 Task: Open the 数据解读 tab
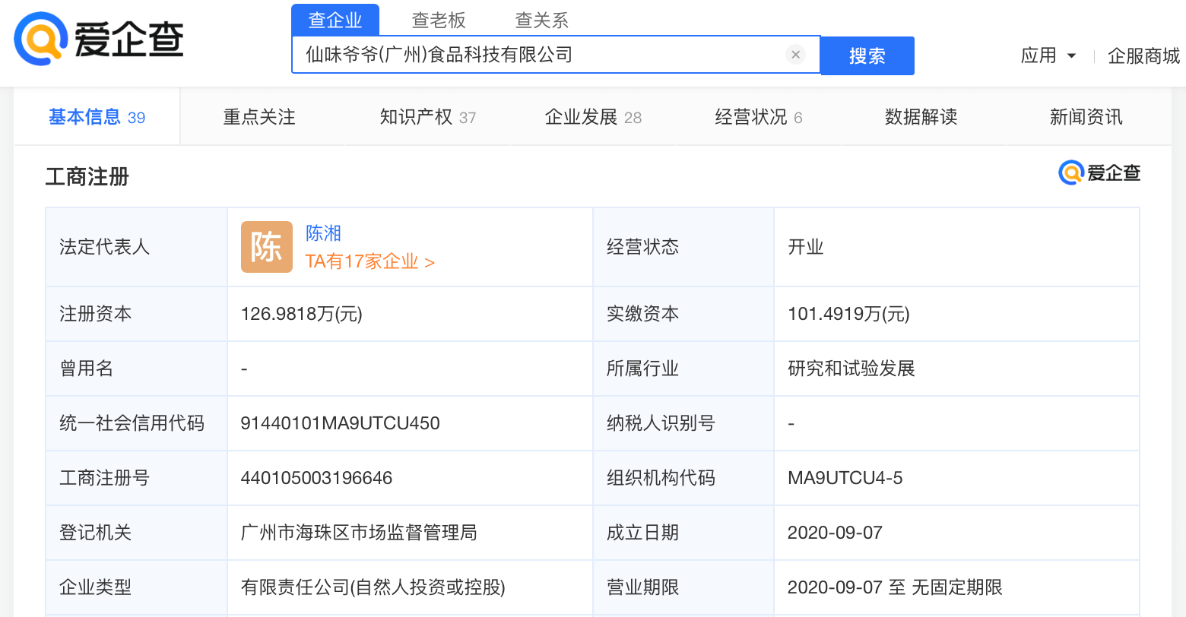[x=921, y=117]
